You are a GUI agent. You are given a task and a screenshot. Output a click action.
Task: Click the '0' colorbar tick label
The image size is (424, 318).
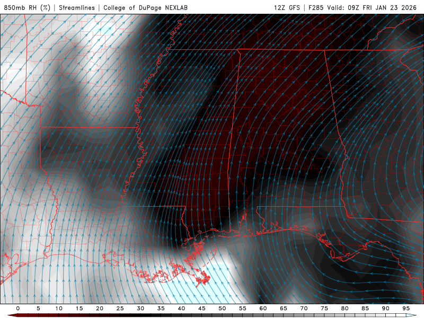pyautogui.click(x=18, y=308)
